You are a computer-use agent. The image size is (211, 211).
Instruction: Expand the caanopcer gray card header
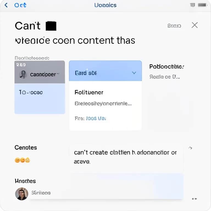[x=40, y=72]
